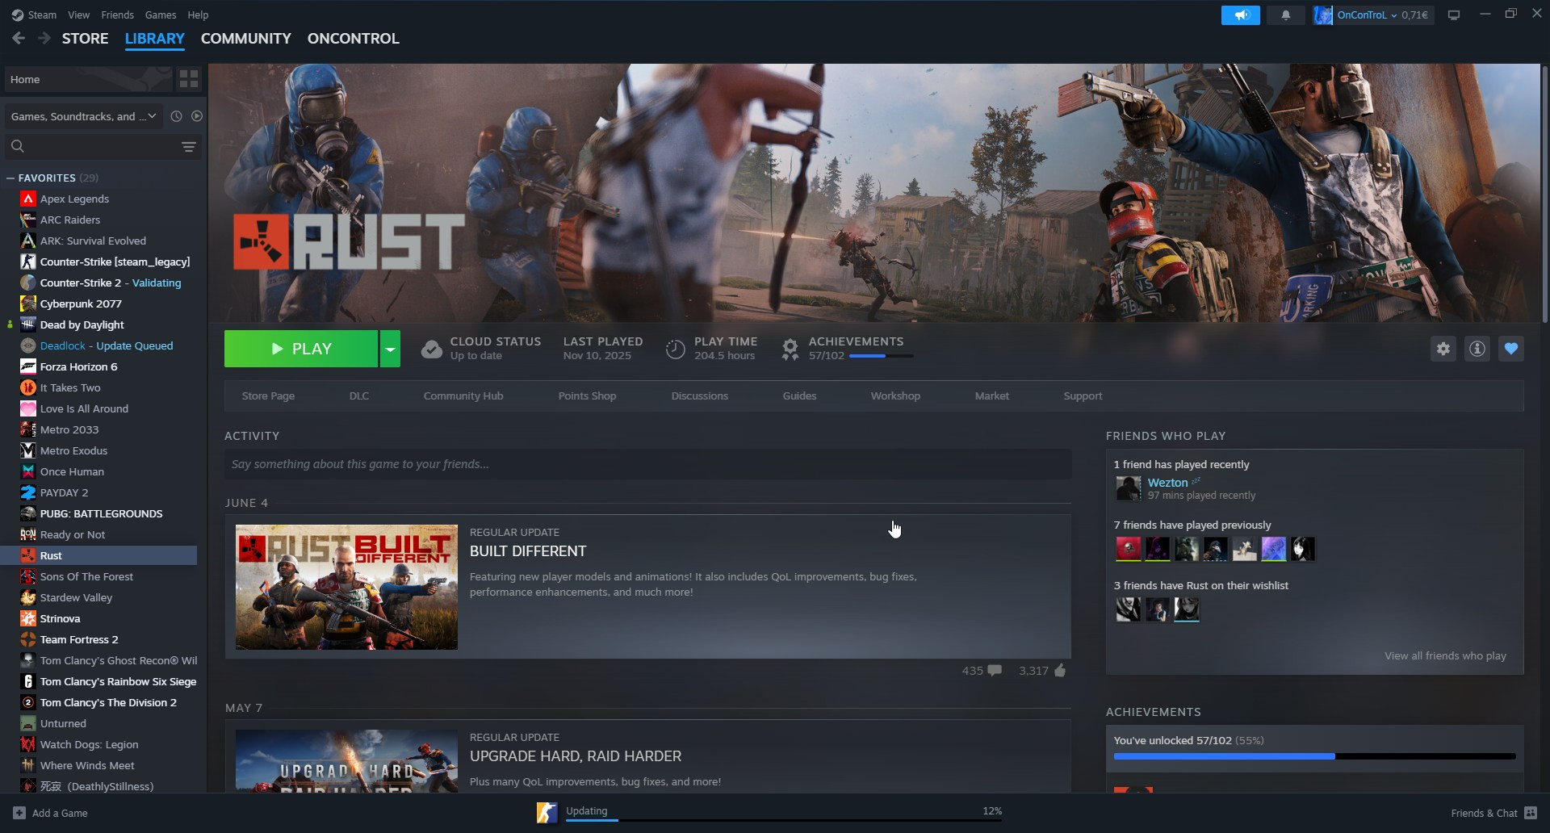
Task: Open the Rust Market link
Action: click(992, 396)
